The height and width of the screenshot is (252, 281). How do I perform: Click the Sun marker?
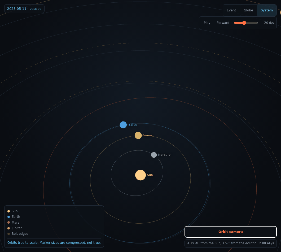point(140,175)
